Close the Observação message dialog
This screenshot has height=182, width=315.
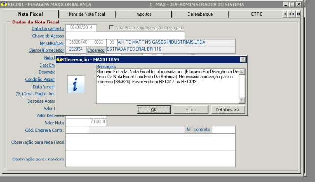(x=243, y=59)
